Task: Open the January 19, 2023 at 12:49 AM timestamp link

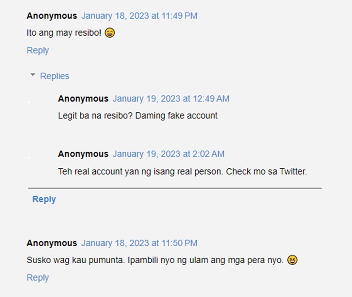Action: (171, 99)
